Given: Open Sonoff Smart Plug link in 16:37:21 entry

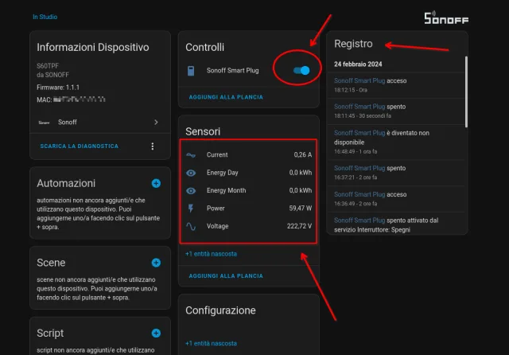Looking at the screenshot, I should tap(359, 168).
